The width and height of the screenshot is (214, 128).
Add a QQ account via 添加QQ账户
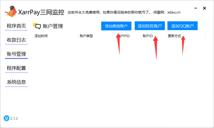(183, 26)
